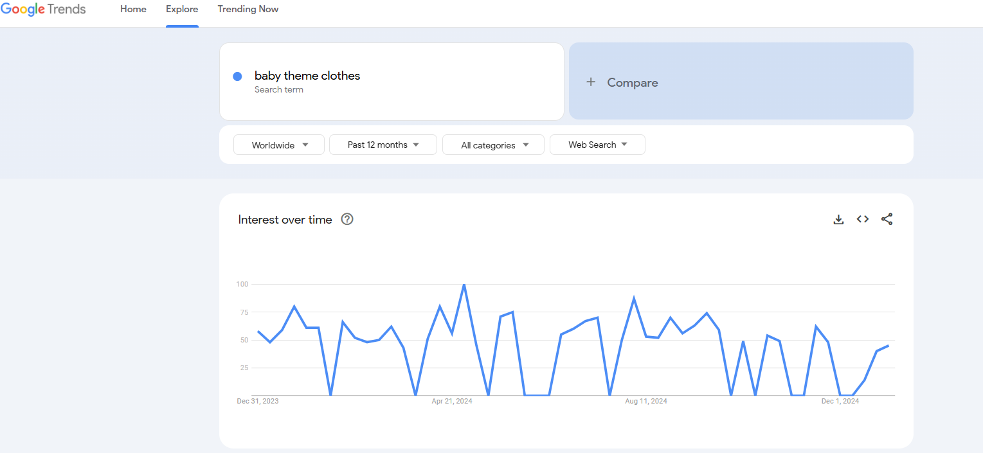
Task: Share the Interest over time chart
Action: (887, 219)
